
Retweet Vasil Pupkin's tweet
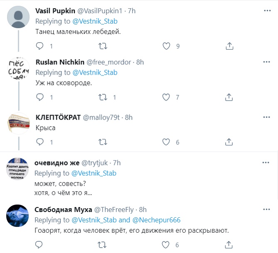click(103, 46)
